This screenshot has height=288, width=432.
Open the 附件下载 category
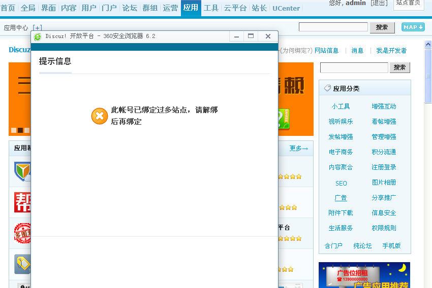341,212
